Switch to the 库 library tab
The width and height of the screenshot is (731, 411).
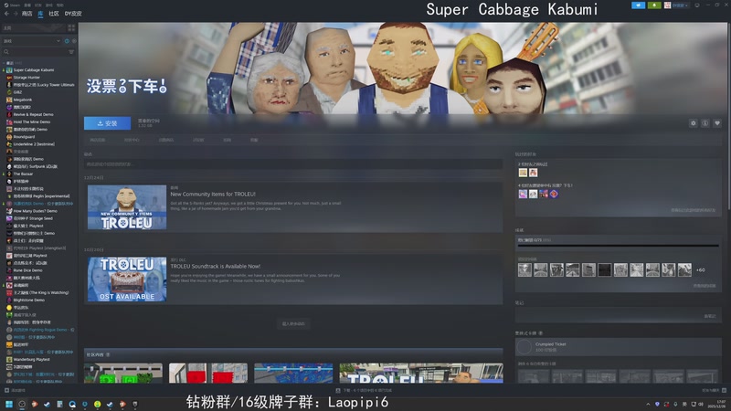point(40,14)
